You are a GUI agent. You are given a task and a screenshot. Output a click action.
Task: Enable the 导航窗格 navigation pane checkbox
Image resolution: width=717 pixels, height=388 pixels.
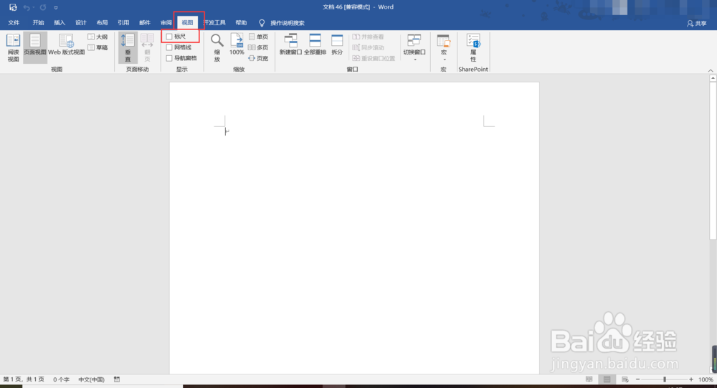pyautogui.click(x=169, y=58)
